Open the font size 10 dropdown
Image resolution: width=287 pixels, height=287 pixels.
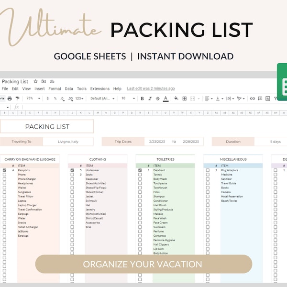pos(128,99)
